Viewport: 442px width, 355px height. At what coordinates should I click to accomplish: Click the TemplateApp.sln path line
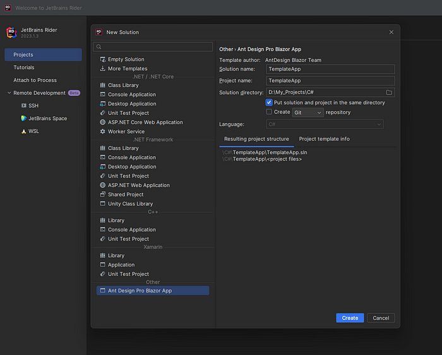(x=265, y=152)
